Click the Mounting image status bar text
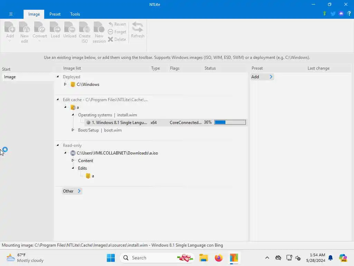This screenshot has width=354, height=266. pos(112,245)
